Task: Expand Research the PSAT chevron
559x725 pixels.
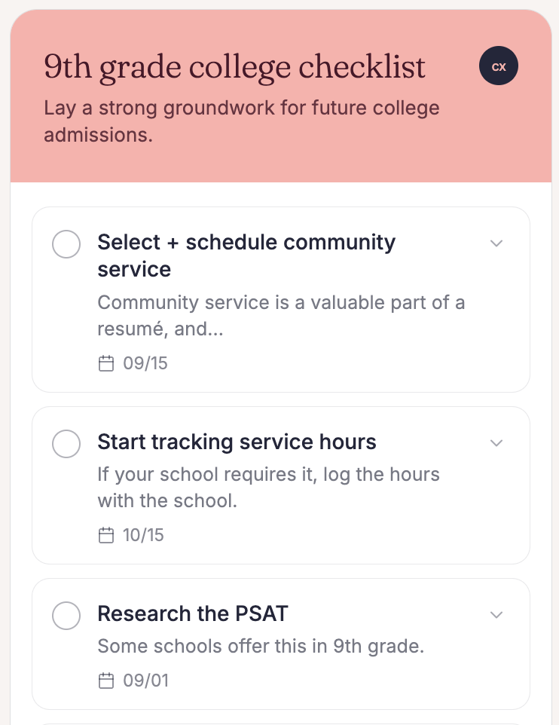Action: tap(496, 615)
